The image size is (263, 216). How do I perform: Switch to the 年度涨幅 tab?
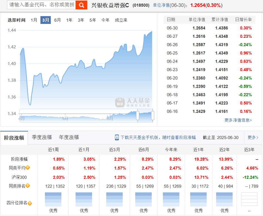(x=69, y=137)
